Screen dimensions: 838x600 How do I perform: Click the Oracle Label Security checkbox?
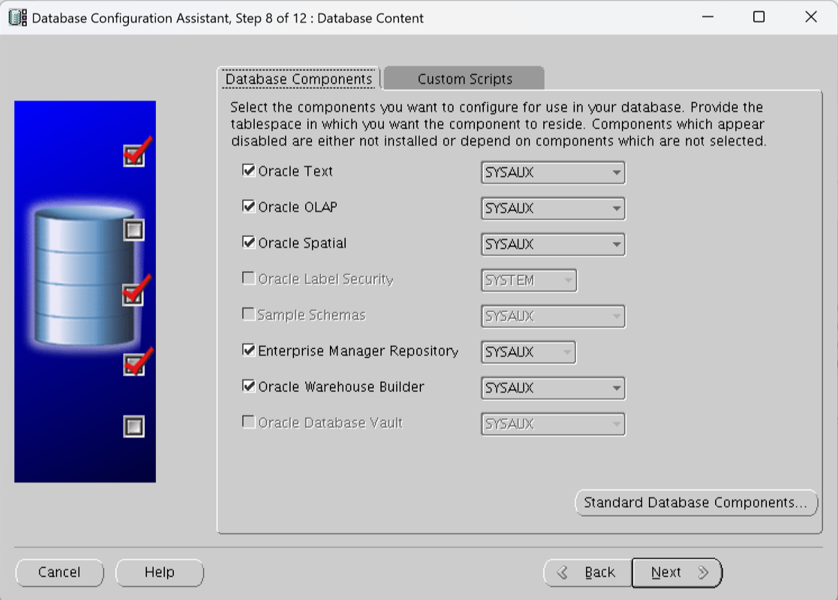[x=249, y=278]
